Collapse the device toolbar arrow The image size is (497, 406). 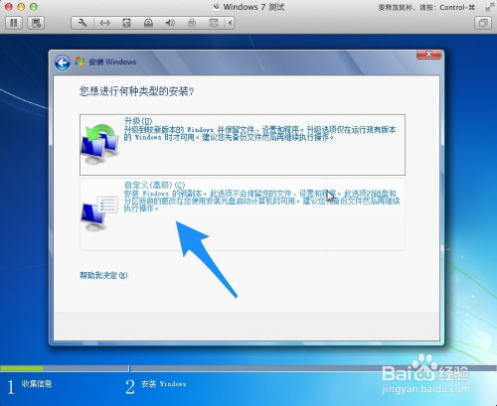[230, 23]
